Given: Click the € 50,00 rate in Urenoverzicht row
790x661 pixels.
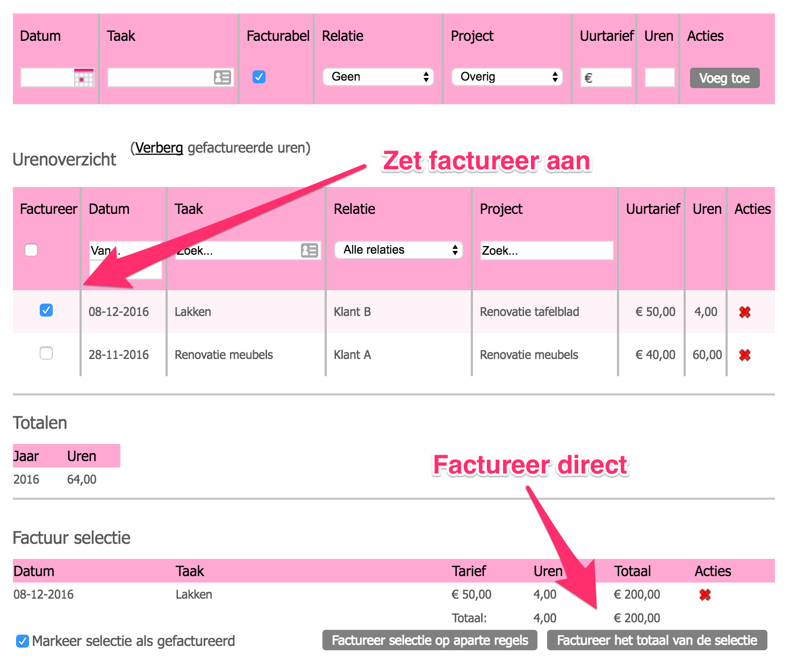Looking at the screenshot, I should coord(655,312).
